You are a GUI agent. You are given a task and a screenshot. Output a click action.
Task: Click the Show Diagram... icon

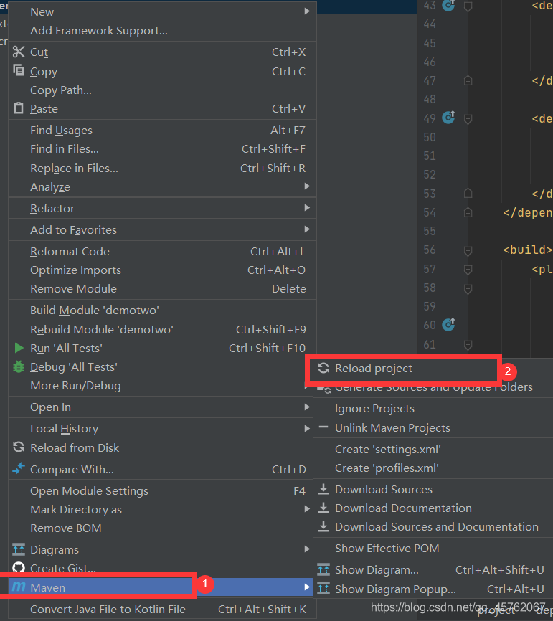pyautogui.click(x=323, y=569)
